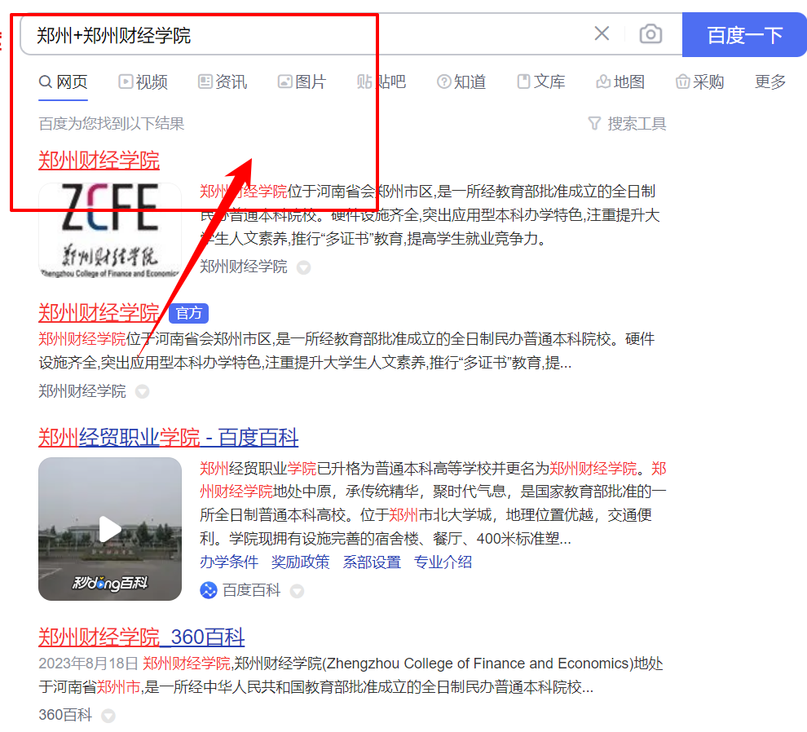Click the shopping-bag icon on 采购 tab

point(682,82)
